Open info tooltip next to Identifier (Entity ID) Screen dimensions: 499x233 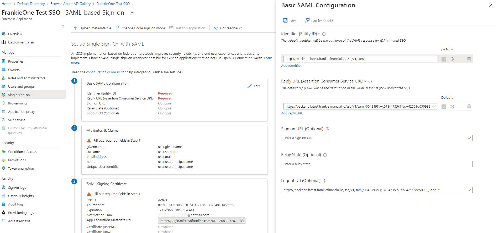pos(324,34)
